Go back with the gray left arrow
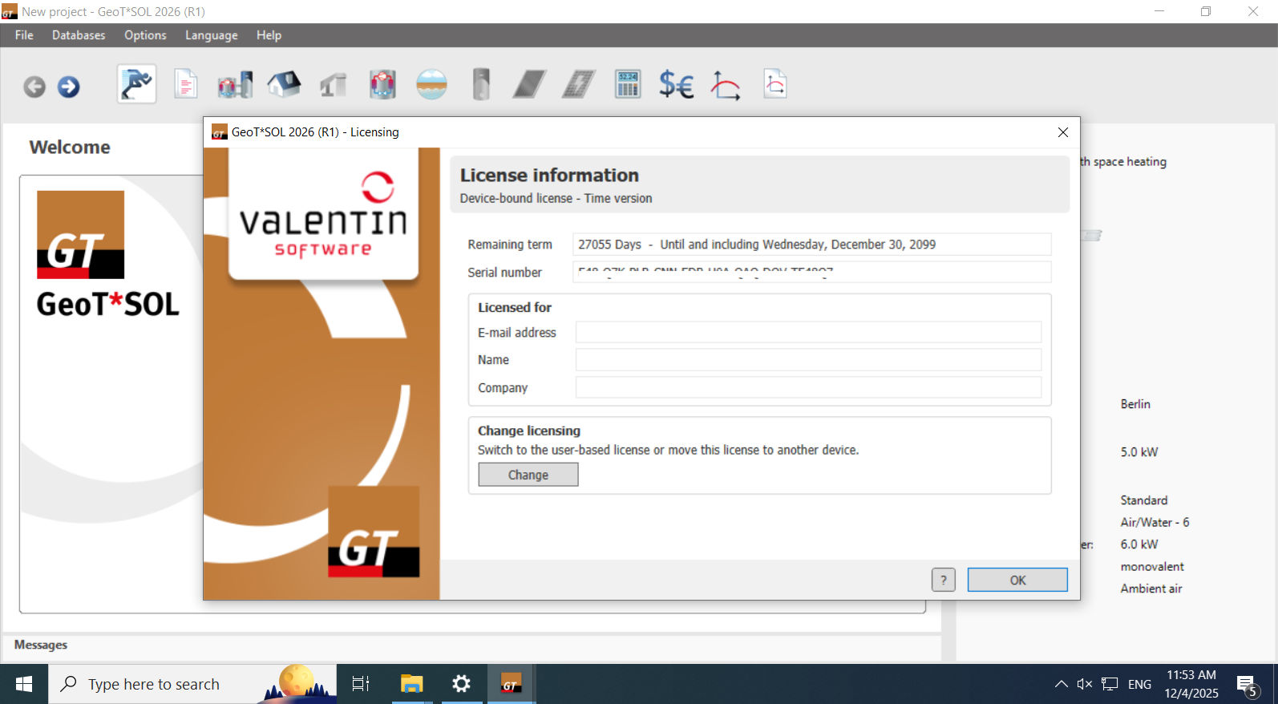 [x=34, y=87]
